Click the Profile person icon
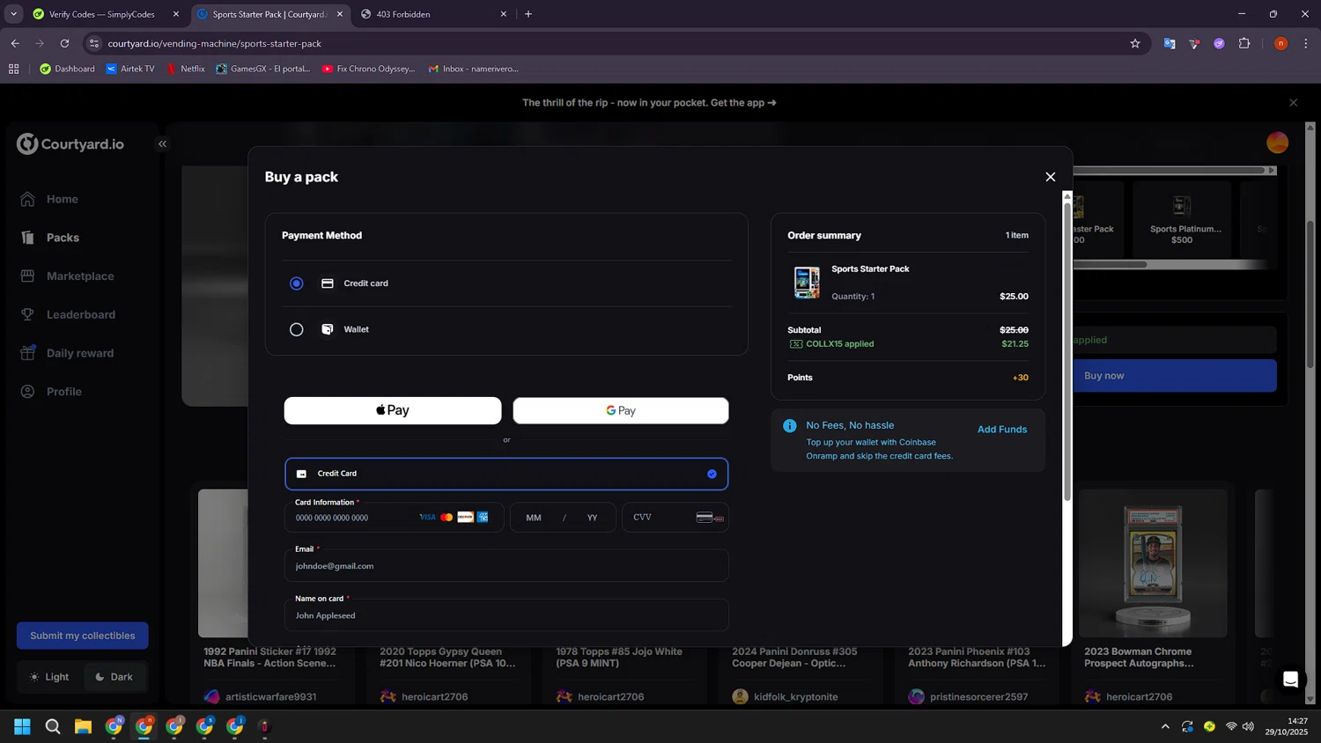Screen dimensions: 1321x743 (28, 392)
